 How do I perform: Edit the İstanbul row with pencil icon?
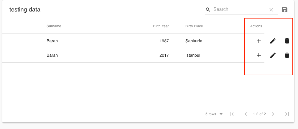(x=273, y=55)
